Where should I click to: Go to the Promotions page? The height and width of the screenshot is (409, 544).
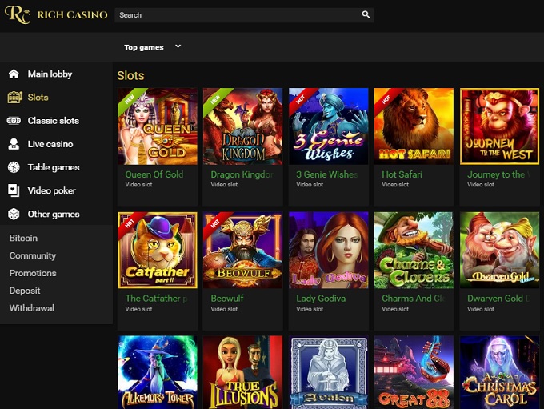click(33, 274)
